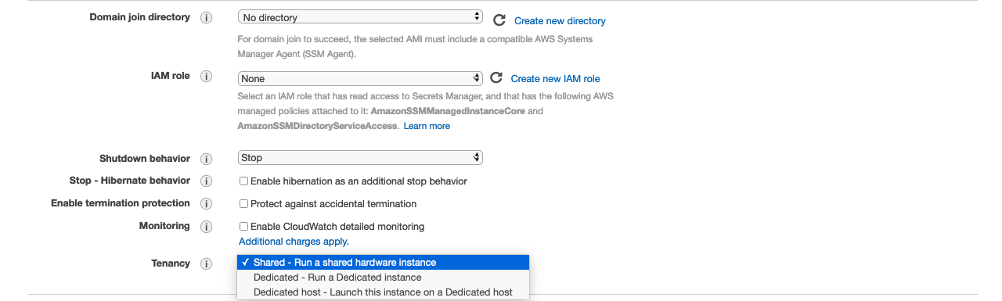Select Shared - Run a shared hardware instance
Image resolution: width=1002 pixels, height=301 pixels.
383,263
